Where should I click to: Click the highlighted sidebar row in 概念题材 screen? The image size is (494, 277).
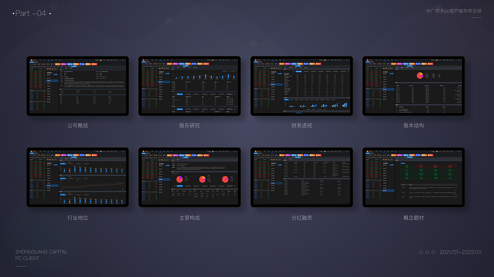coord(388,190)
